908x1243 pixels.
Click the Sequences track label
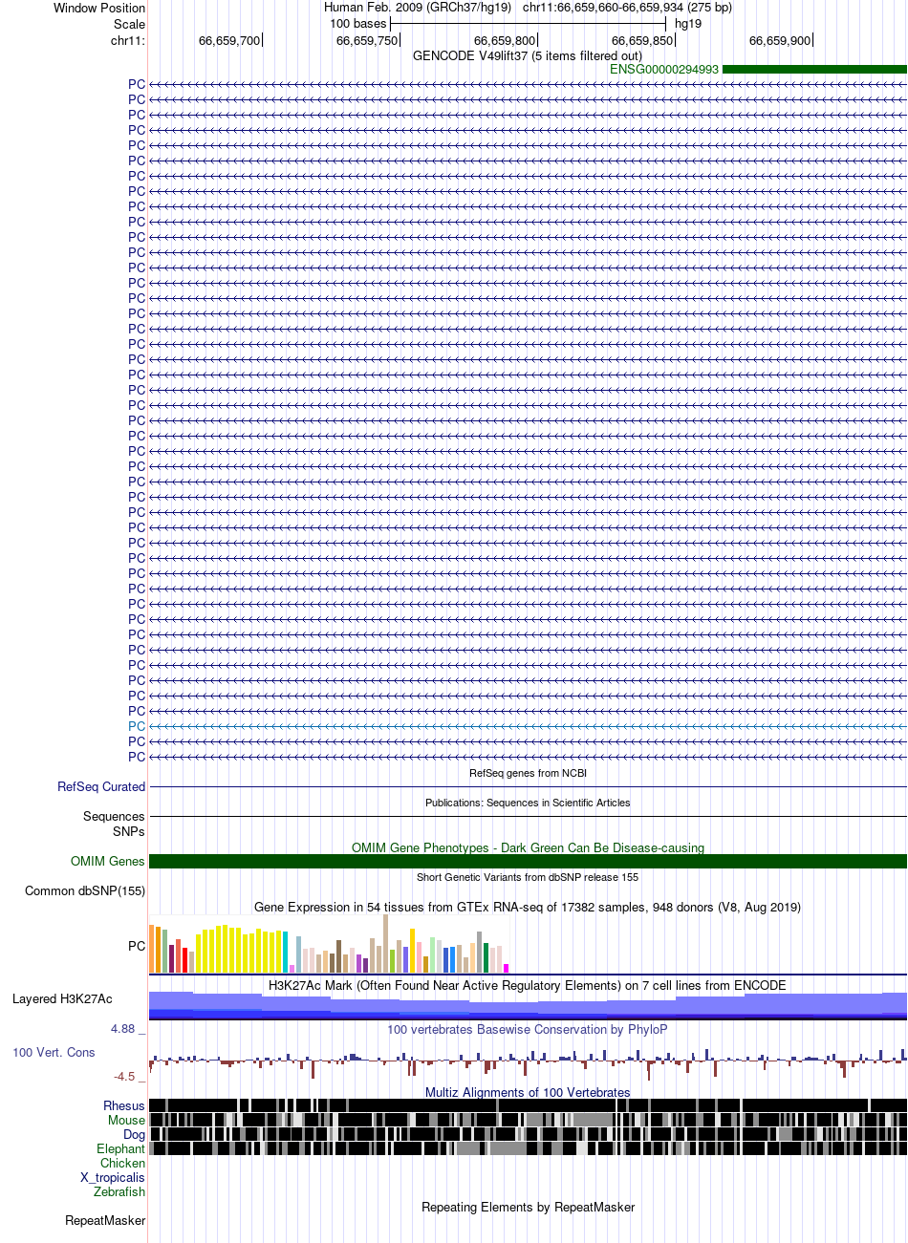pyautogui.click(x=115, y=817)
